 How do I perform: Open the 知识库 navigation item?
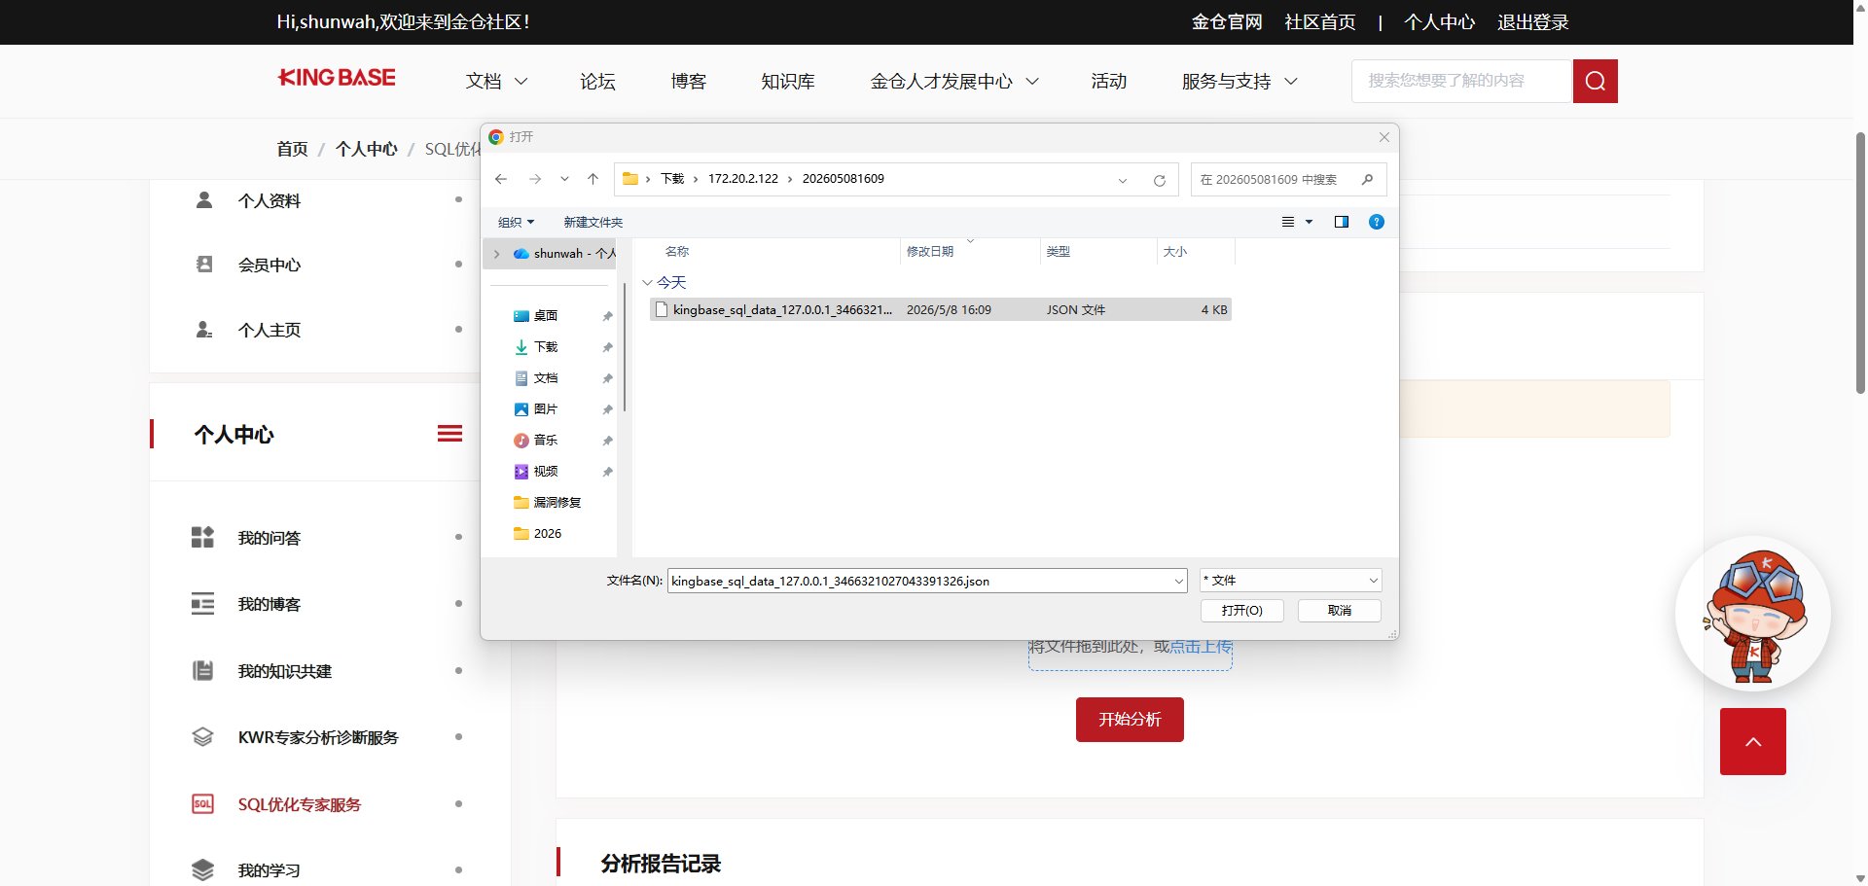coord(788,82)
